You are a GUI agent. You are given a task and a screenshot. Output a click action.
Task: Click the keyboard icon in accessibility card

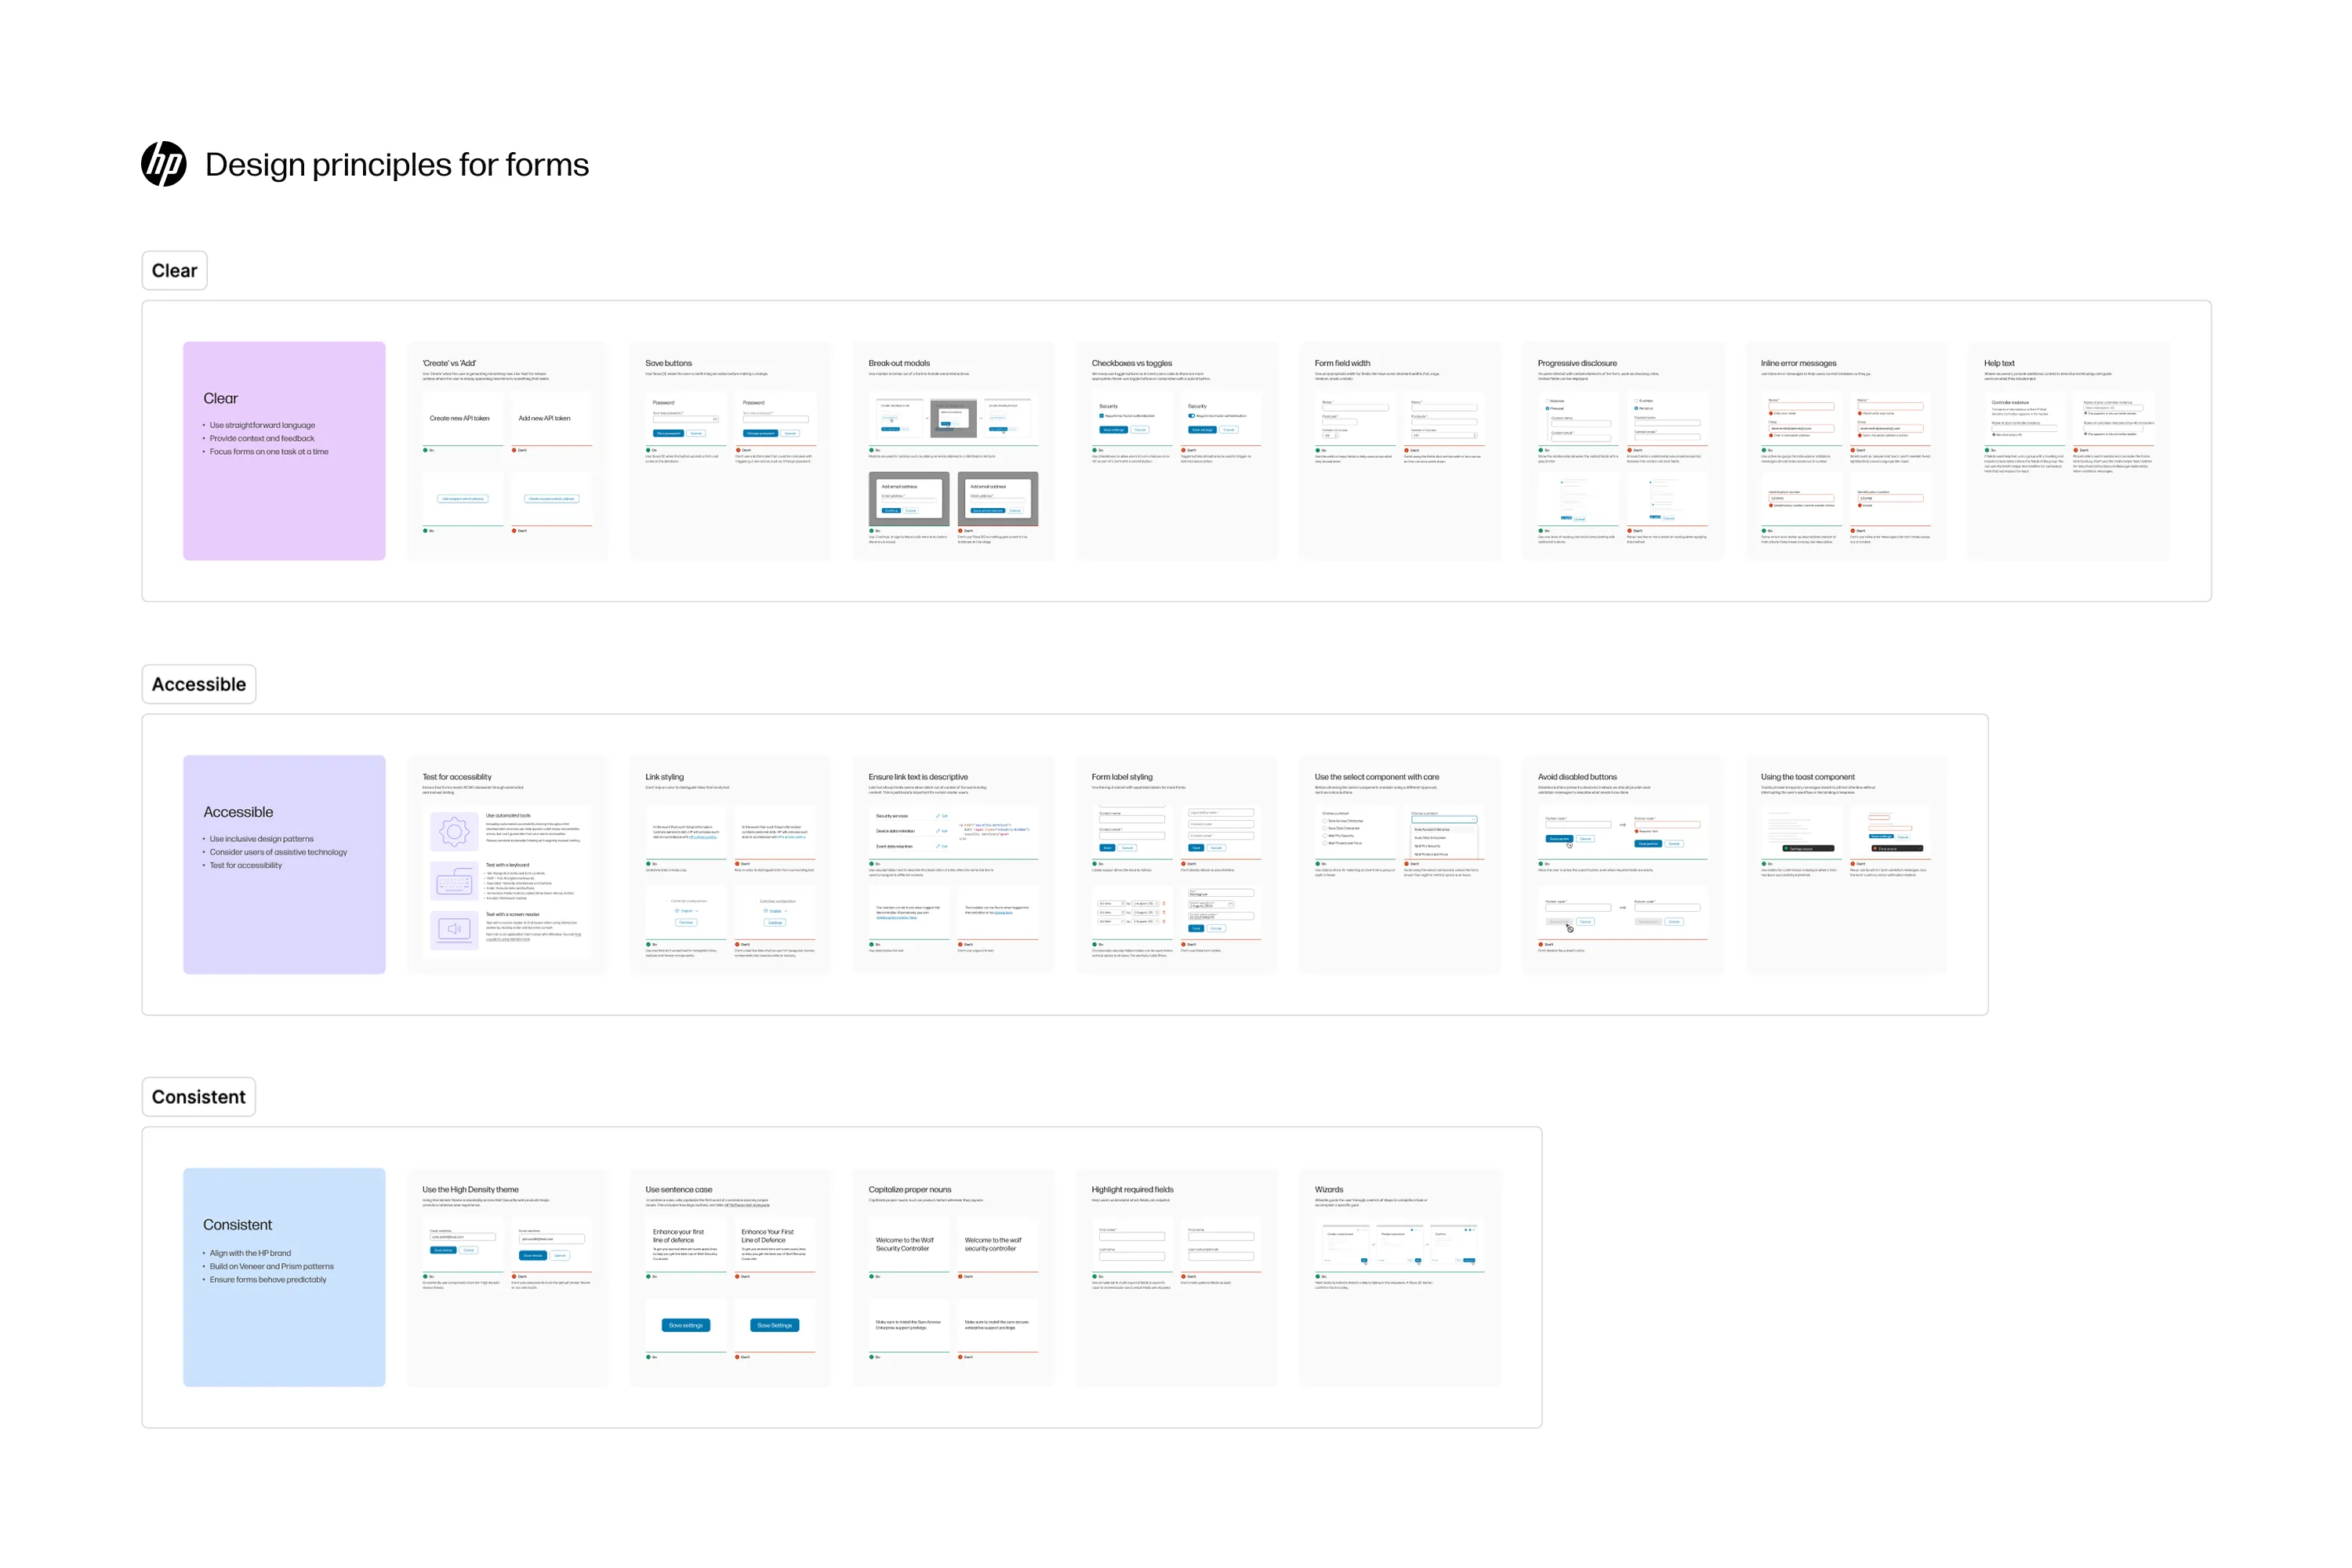[454, 881]
